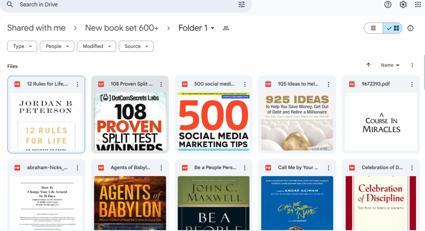The height and width of the screenshot is (231, 425).
Task: Expand the People filter dropdown
Action: [57, 46]
